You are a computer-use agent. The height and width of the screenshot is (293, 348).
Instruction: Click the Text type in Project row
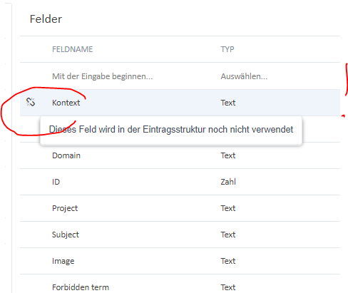(x=228, y=208)
